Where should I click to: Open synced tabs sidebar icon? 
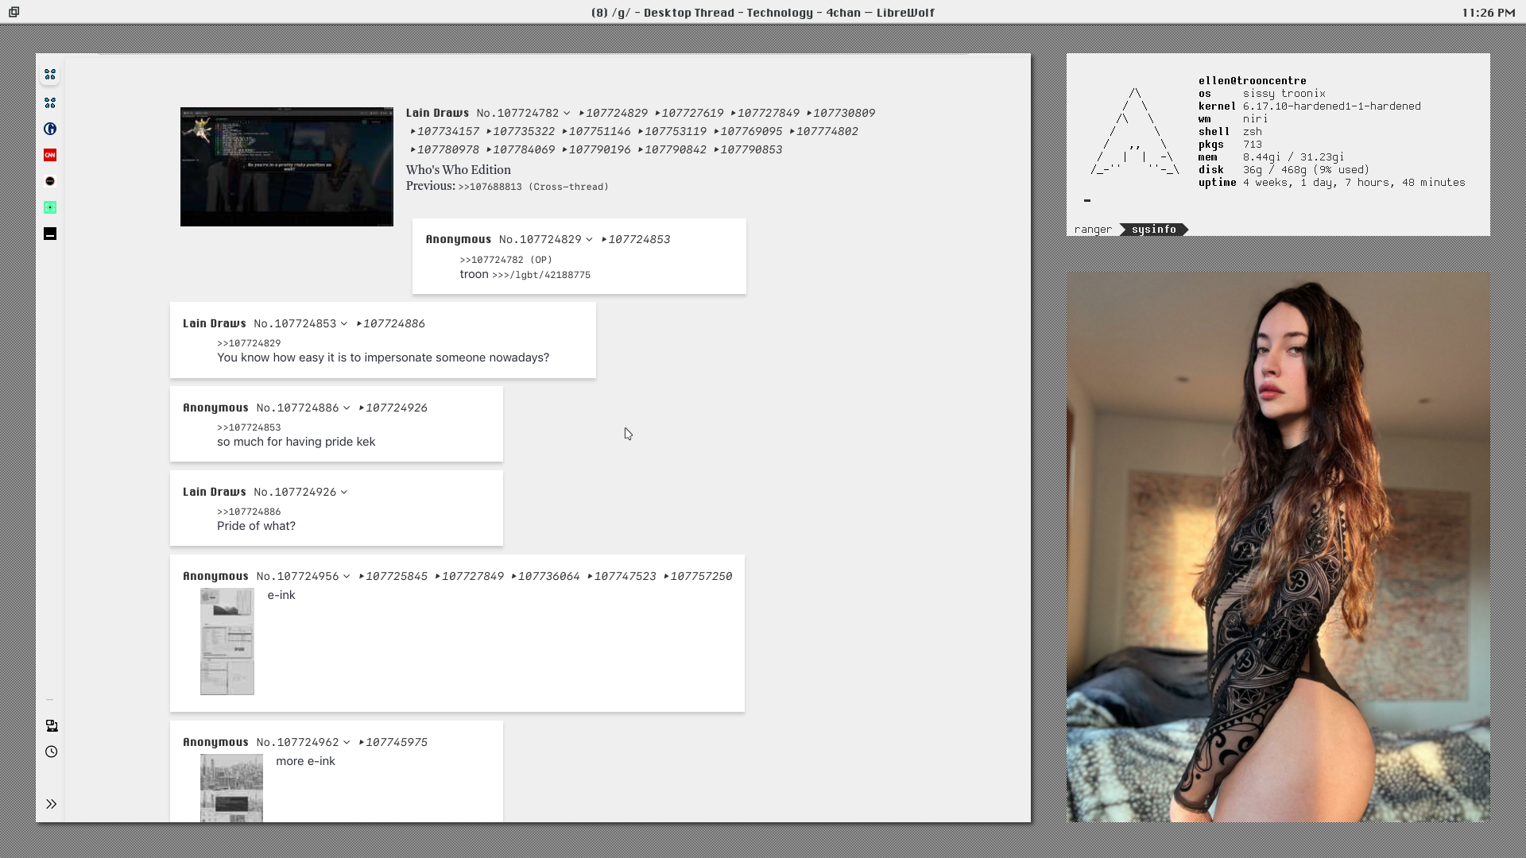pyautogui.click(x=51, y=725)
